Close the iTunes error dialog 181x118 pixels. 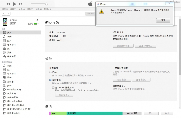pyautogui.click(x=169, y=3)
